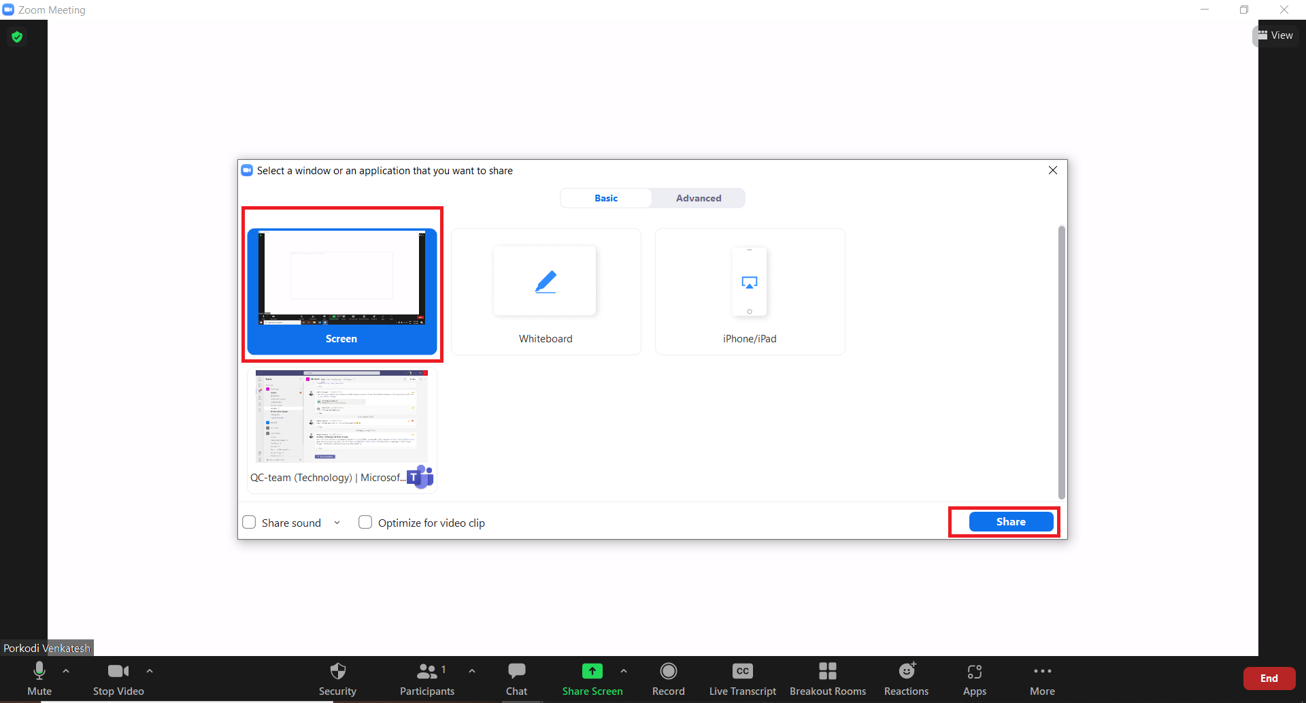Start recording the meeting
Screen dimensions: 1306x703
(x=668, y=679)
